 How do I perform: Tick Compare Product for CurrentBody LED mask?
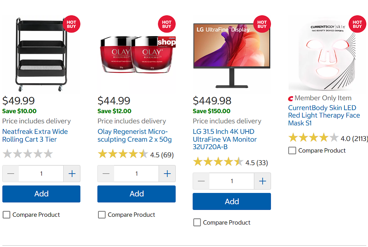pyautogui.click(x=292, y=150)
